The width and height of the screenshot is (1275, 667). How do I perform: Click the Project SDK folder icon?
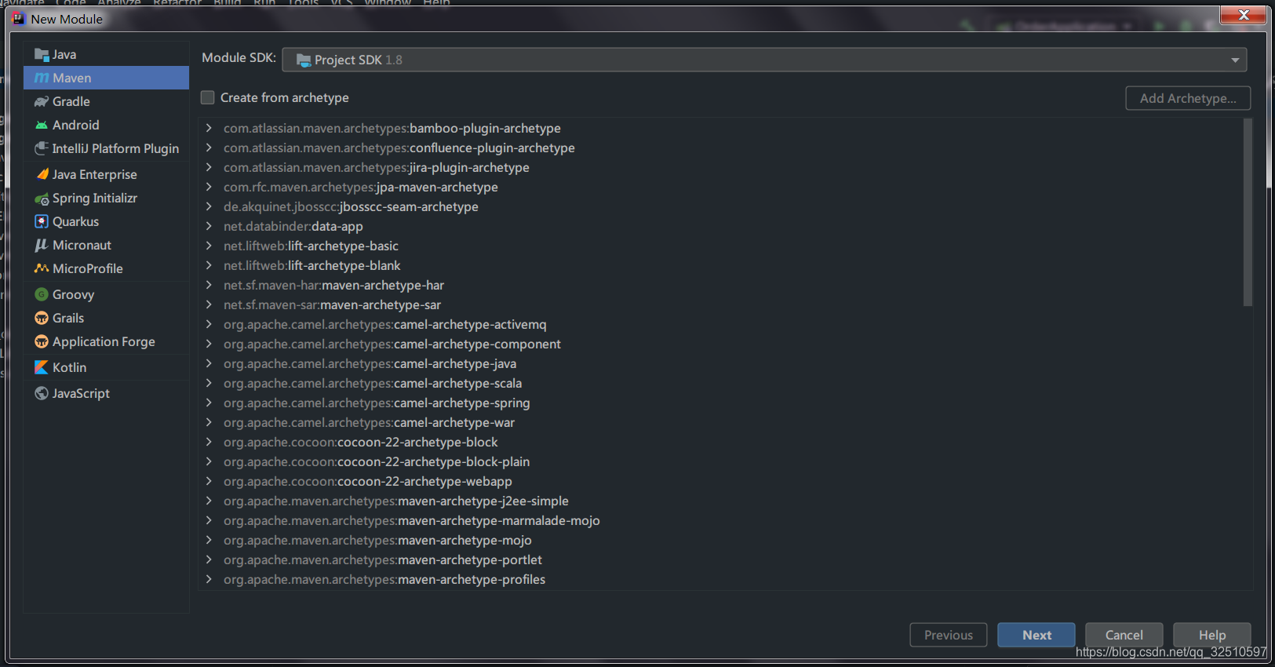click(x=304, y=60)
